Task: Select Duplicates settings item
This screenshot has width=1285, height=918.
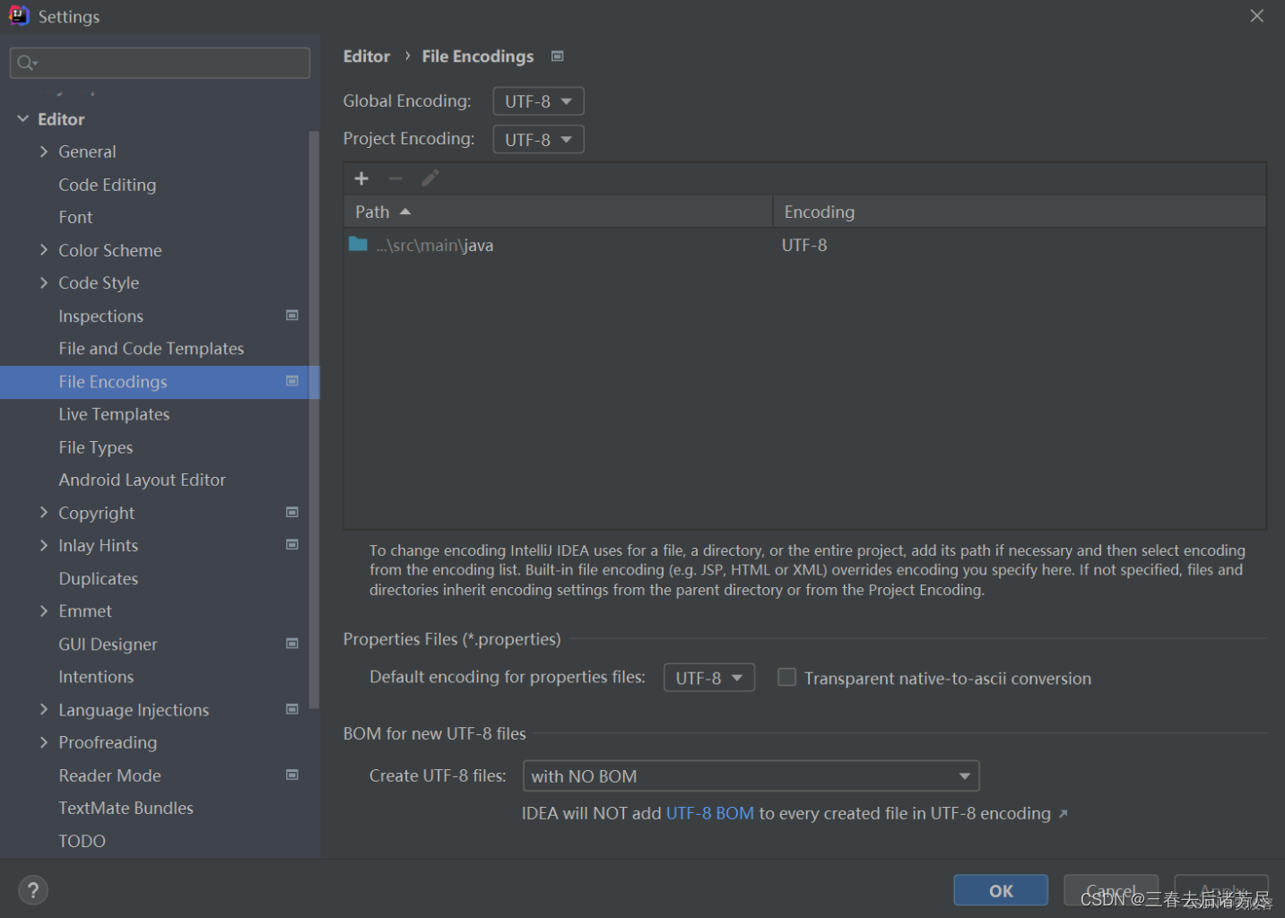Action: pyautogui.click(x=99, y=578)
